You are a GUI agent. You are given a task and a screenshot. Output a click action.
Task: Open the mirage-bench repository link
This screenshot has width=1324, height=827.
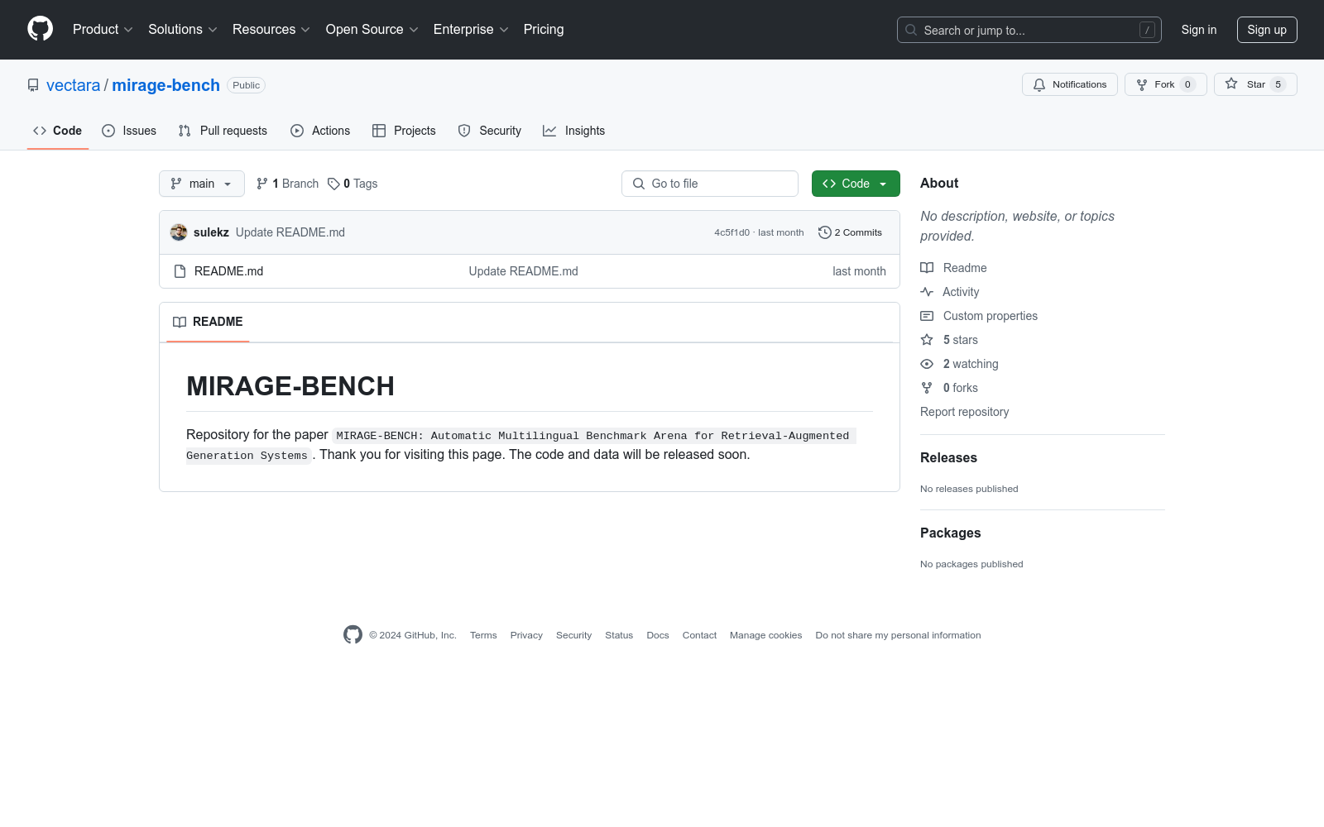click(x=165, y=85)
